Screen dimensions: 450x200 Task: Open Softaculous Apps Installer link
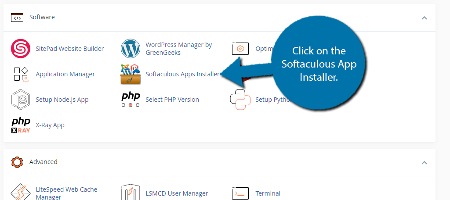(x=182, y=74)
